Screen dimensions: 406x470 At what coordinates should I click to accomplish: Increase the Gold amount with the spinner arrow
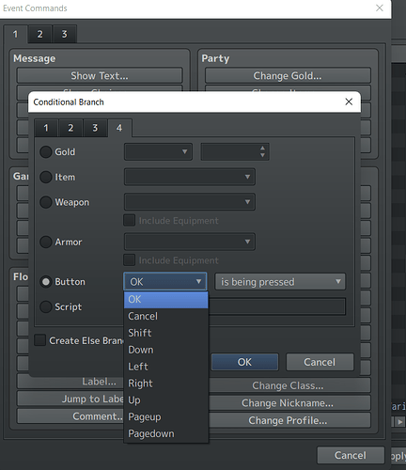click(x=262, y=148)
